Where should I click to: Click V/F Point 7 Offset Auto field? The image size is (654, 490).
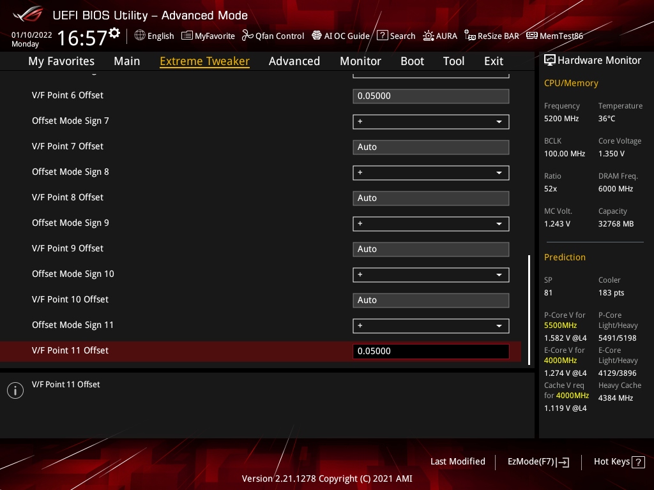click(x=431, y=147)
